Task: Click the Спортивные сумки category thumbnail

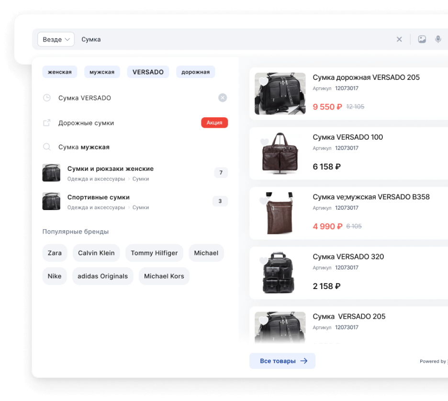Action: coord(51,201)
